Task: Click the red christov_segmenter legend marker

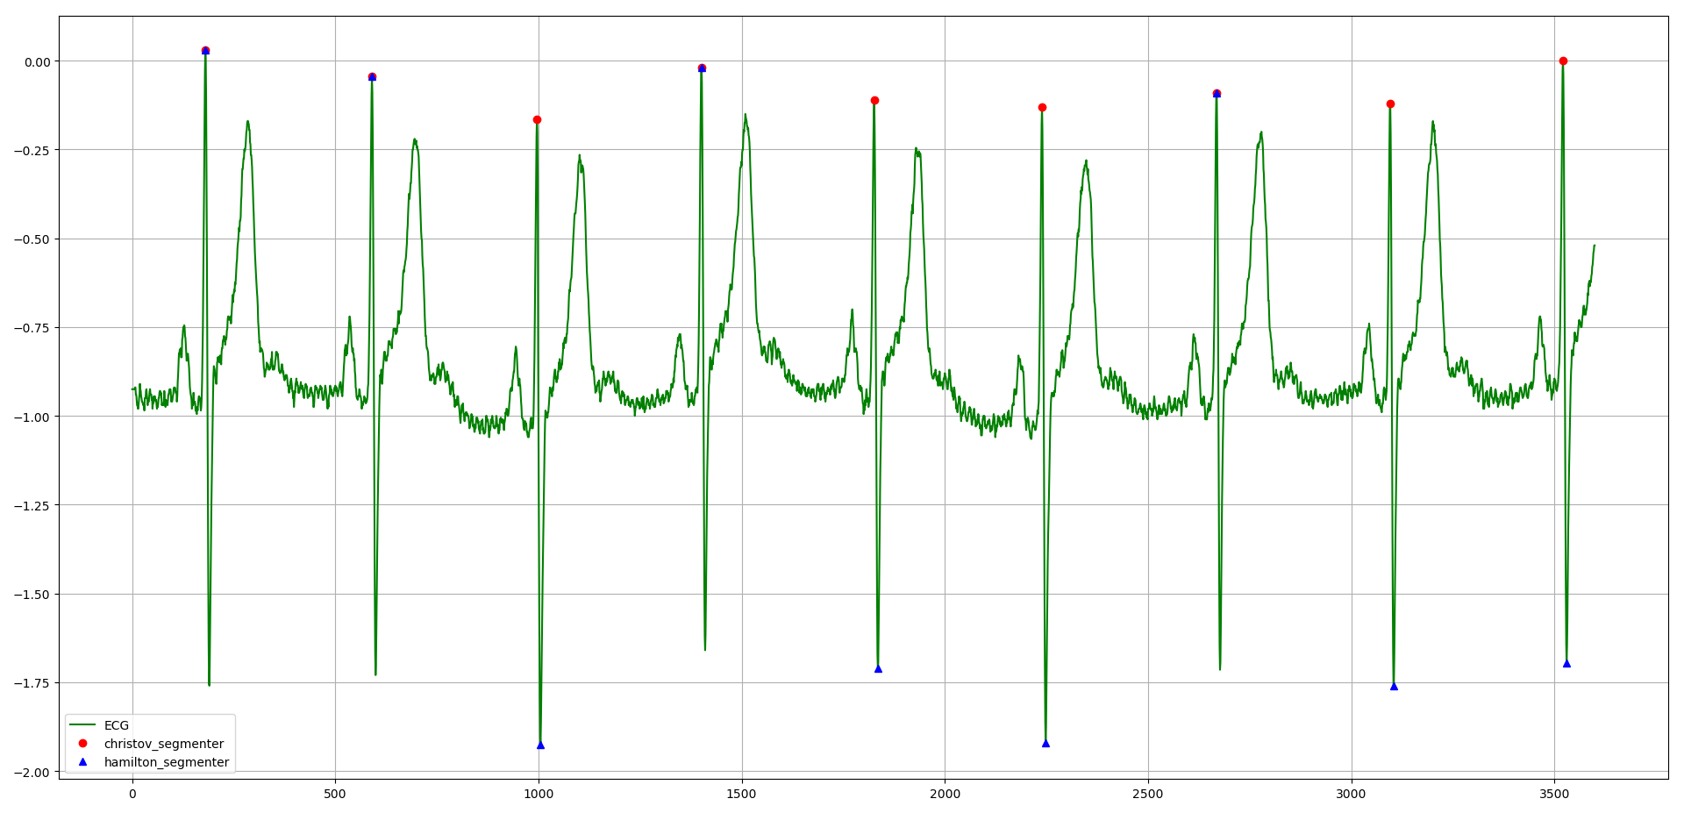Action: (x=83, y=743)
